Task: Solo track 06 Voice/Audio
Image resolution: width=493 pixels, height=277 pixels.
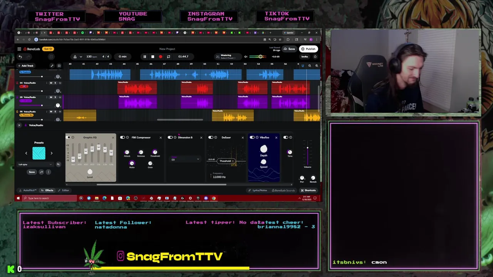Action: [x=55, y=112]
